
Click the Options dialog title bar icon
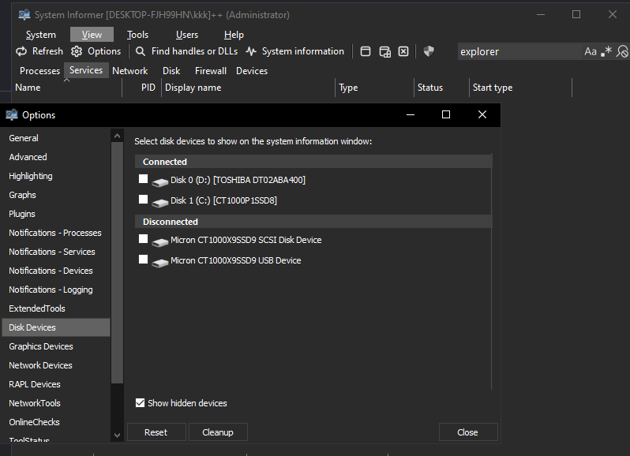coord(12,115)
